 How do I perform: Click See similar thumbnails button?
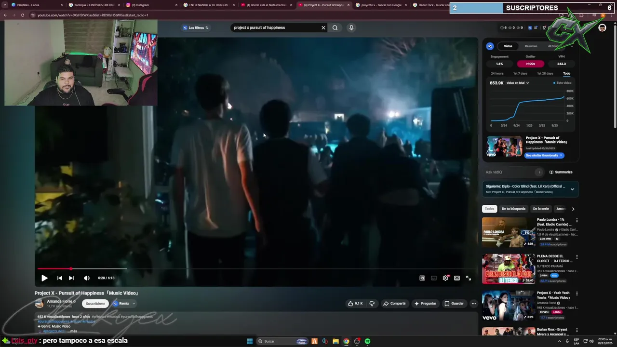click(544, 156)
